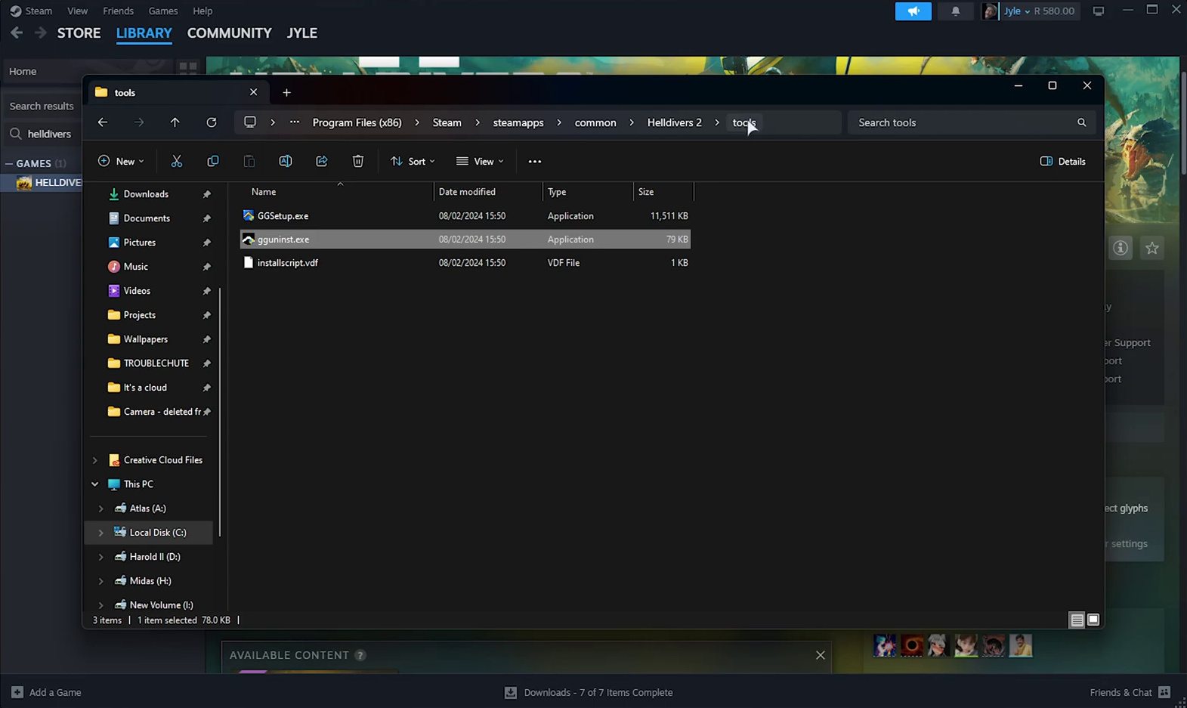Click the computer icon in address bar

pyautogui.click(x=250, y=122)
